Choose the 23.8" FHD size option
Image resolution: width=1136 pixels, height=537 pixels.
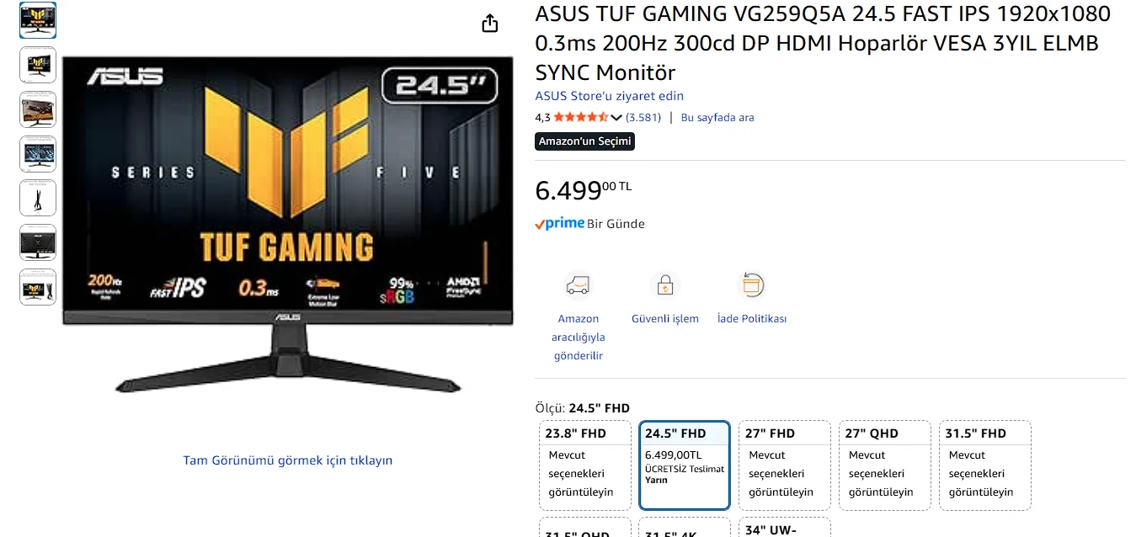click(585, 465)
